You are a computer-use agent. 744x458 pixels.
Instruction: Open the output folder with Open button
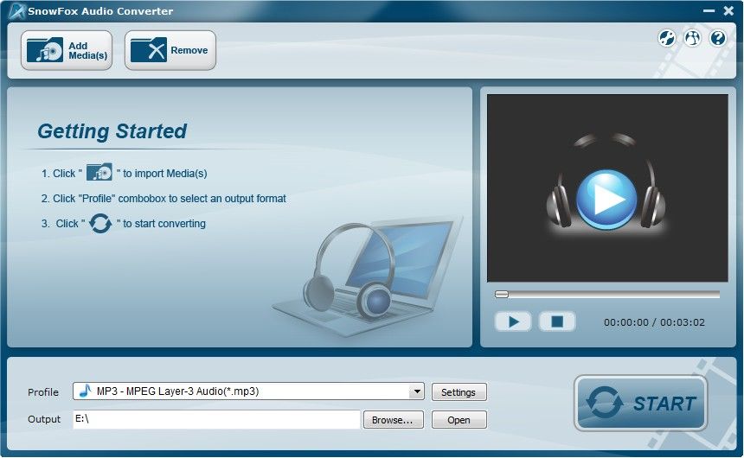click(x=459, y=420)
